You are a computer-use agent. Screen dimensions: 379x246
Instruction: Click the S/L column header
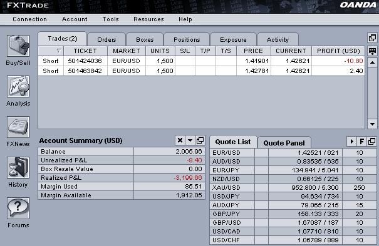tap(185, 51)
